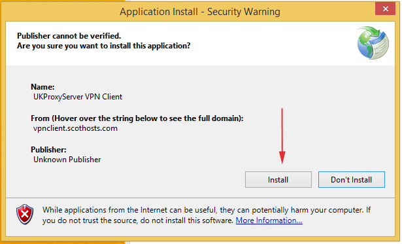Click the UKProxyServer VPN Client name
Image resolution: width=402 pixels, height=244 pixels.
78,97
